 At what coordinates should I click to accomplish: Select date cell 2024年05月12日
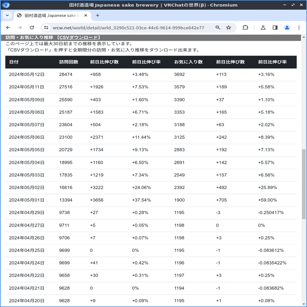(x=27, y=75)
